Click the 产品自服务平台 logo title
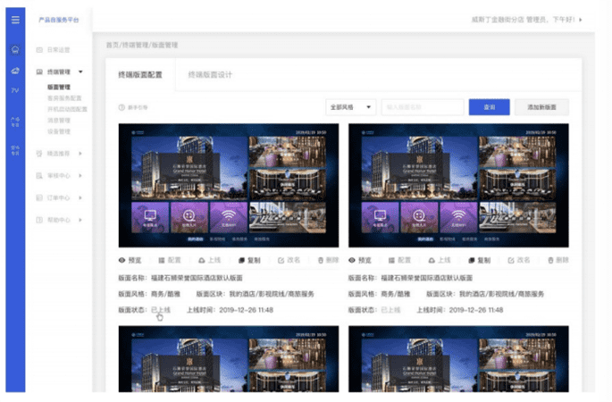 coord(59,20)
